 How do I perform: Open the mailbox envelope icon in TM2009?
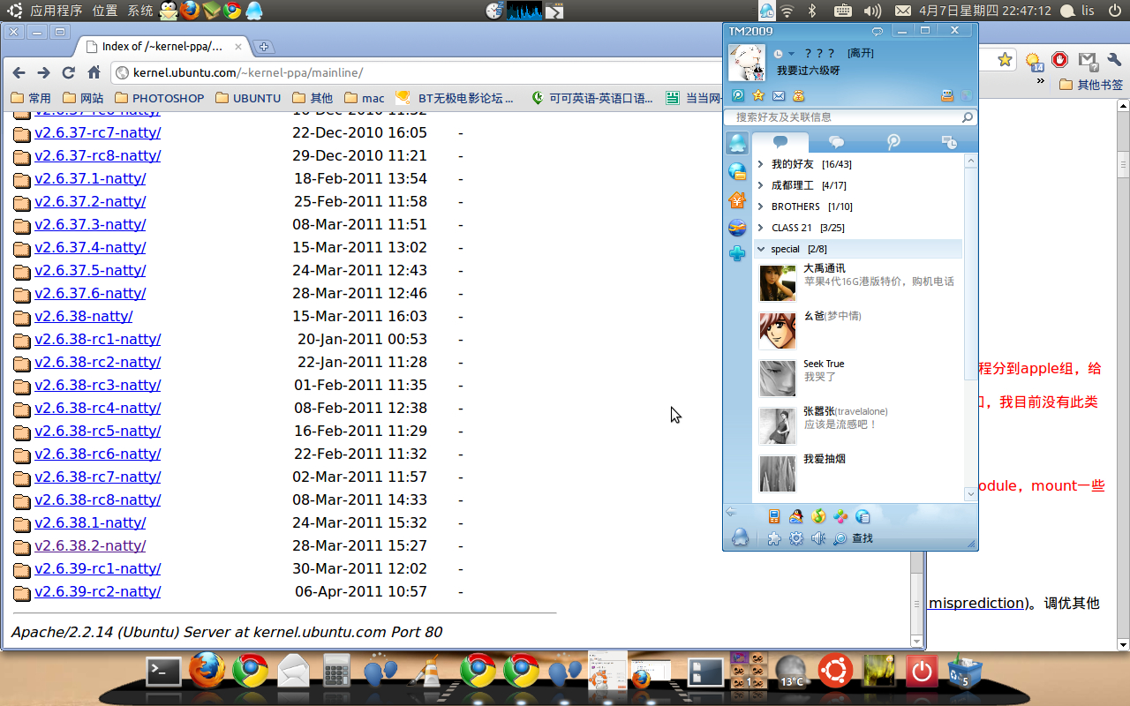(x=779, y=95)
